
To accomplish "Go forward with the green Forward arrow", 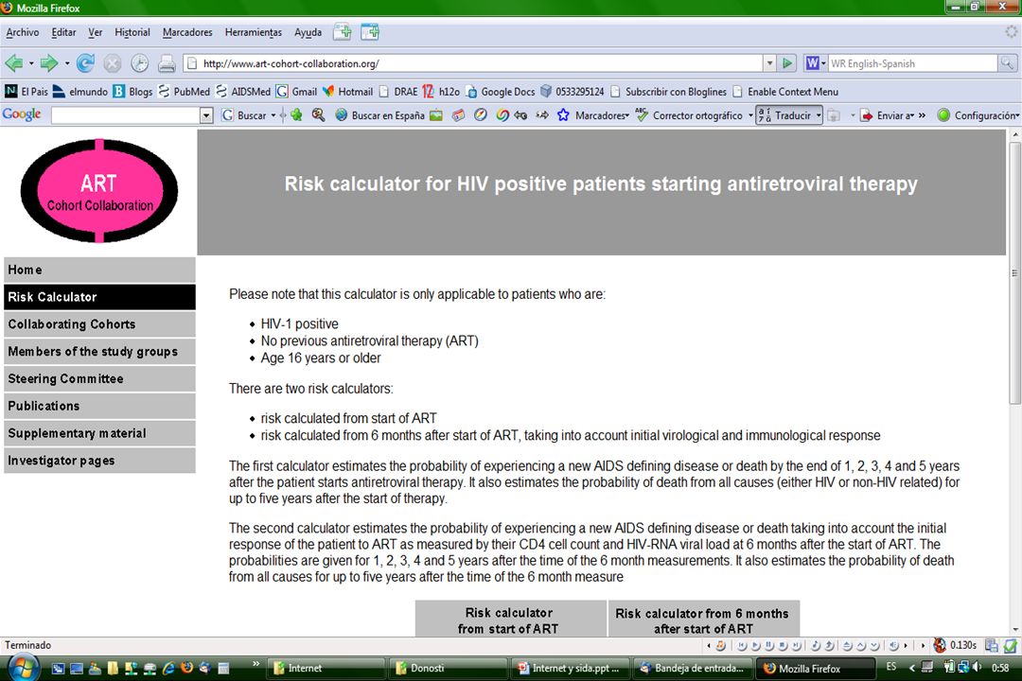I will [49, 63].
